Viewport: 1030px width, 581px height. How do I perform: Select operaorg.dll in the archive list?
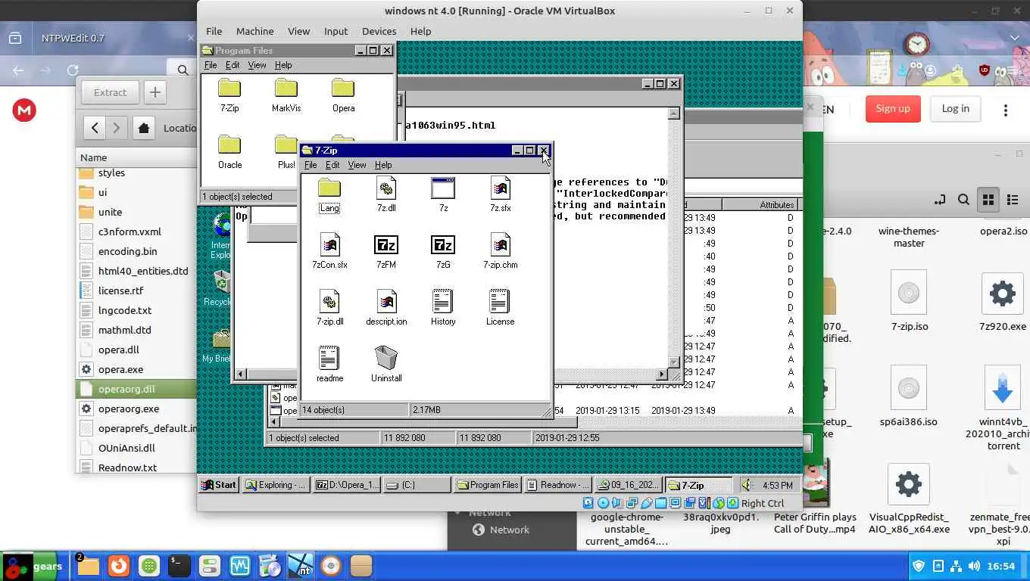click(136, 389)
